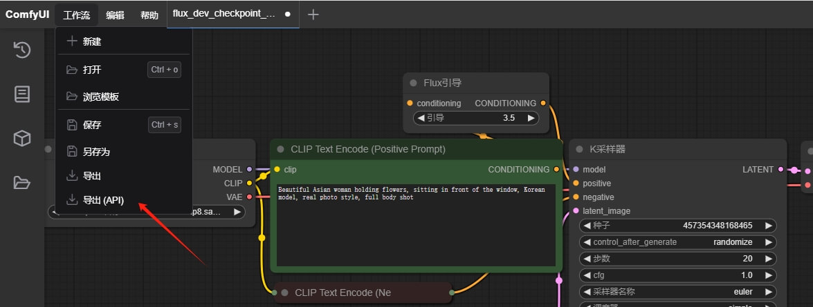Open the model library cube icon

click(x=22, y=138)
